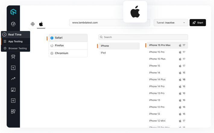Open the Tunnel: Inactive dropdown
This screenshot has height=133, width=214.
(x=171, y=23)
